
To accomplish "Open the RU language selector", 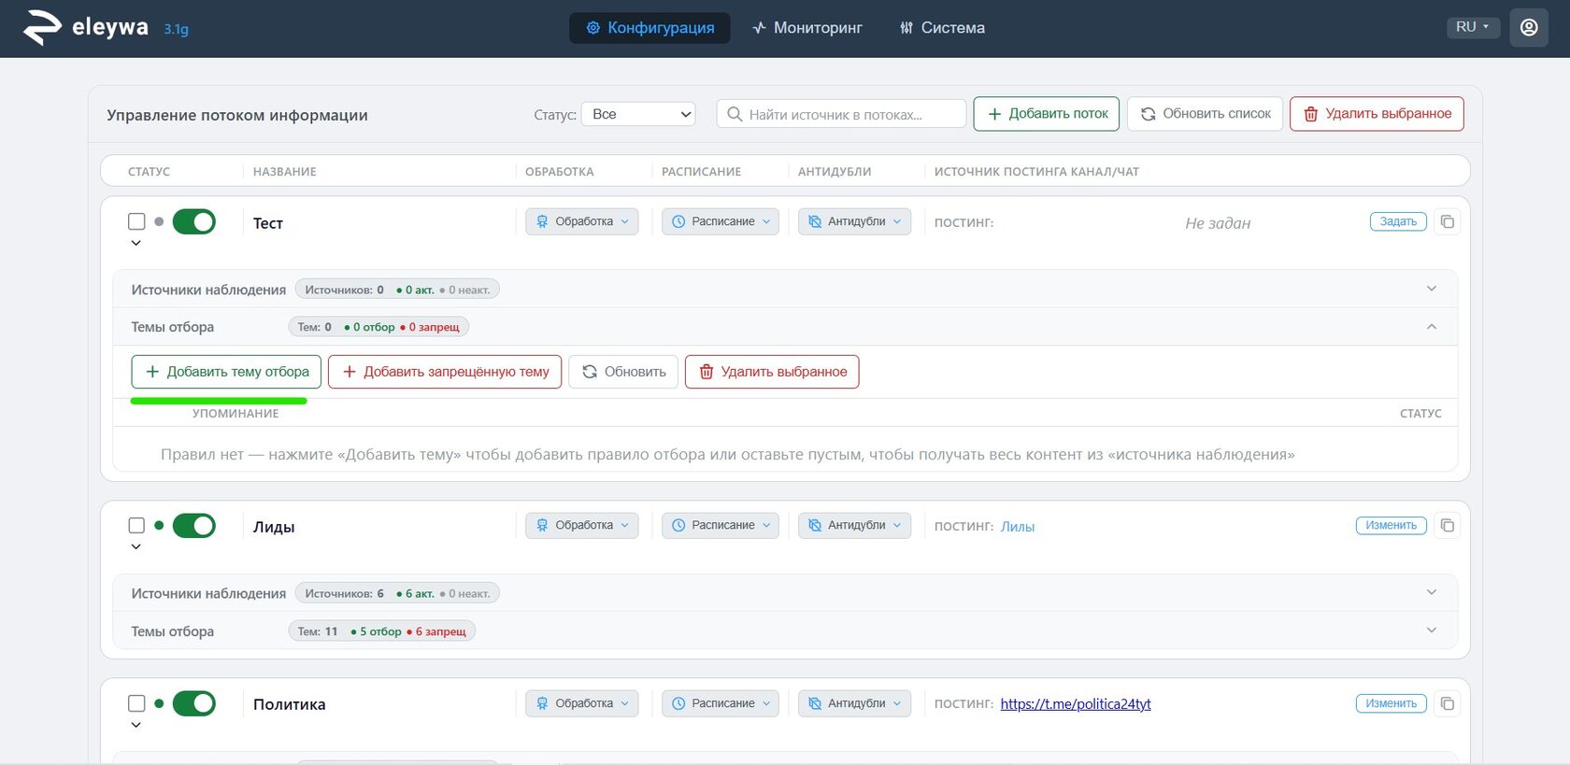I will point(1473,27).
